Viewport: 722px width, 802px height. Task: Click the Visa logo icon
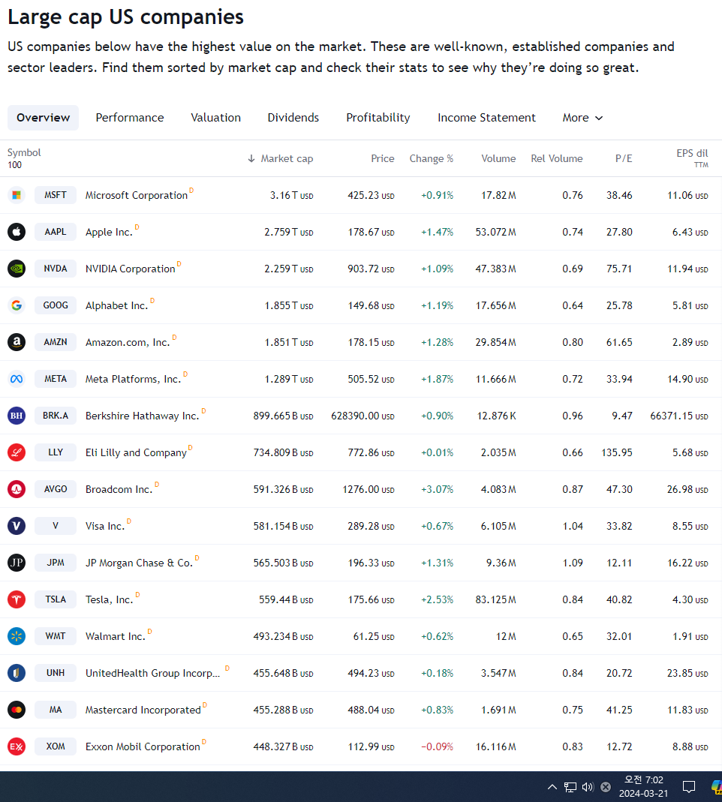(17, 526)
